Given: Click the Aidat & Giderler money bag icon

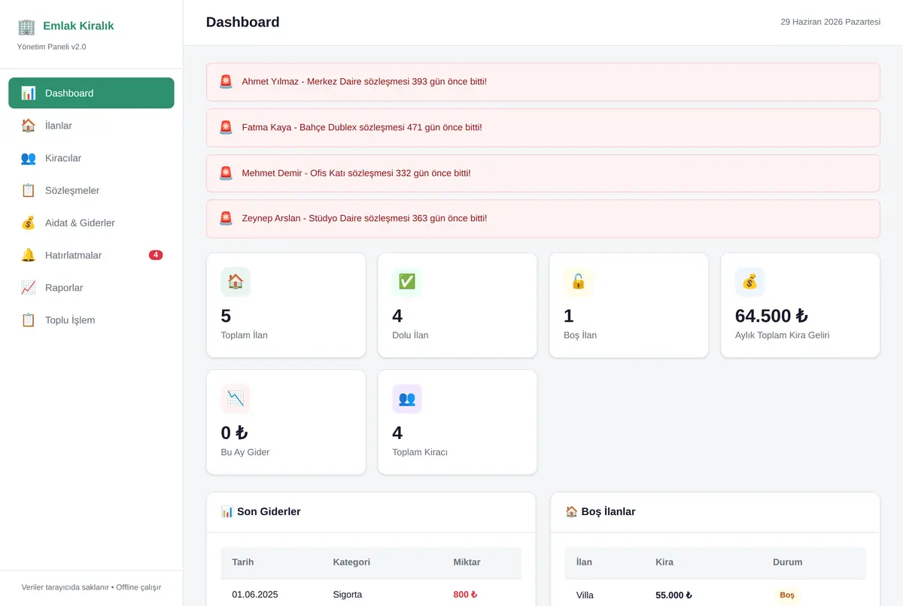Looking at the screenshot, I should tap(29, 223).
